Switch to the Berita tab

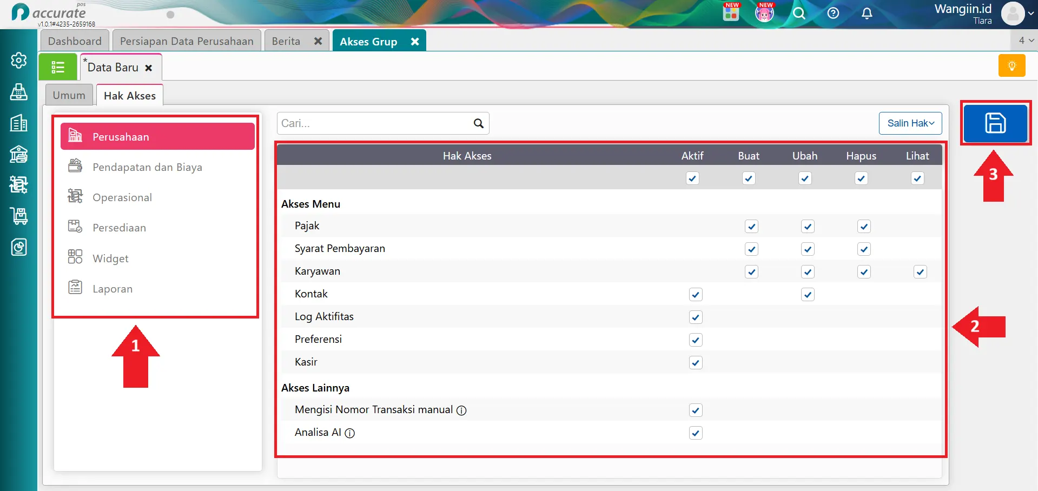[x=286, y=41]
